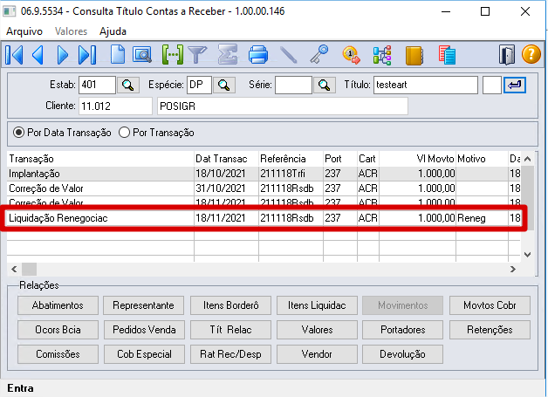This screenshot has width=548, height=397.
Task: Open the hierarchy tree diagram icon
Action: click(x=382, y=55)
